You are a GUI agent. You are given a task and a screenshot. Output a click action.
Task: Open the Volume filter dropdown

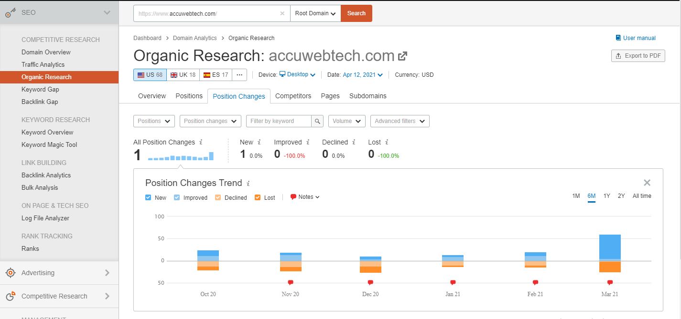[347, 121]
